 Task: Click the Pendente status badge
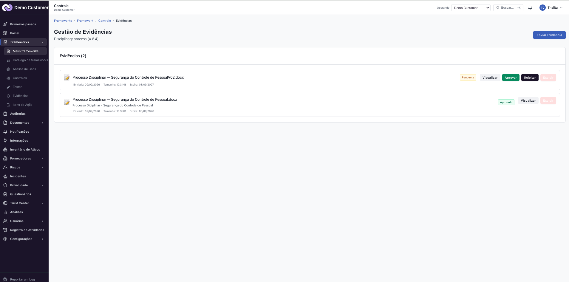coord(468,78)
